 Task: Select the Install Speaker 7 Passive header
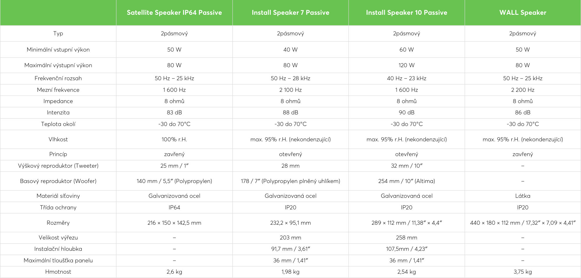click(x=290, y=13)
